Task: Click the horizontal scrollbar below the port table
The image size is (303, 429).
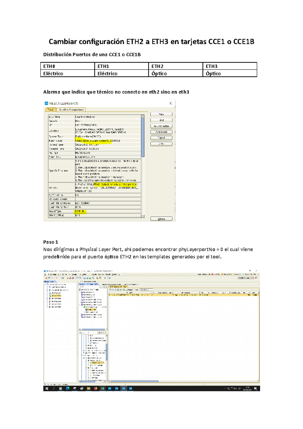Action: click(134, 381)
